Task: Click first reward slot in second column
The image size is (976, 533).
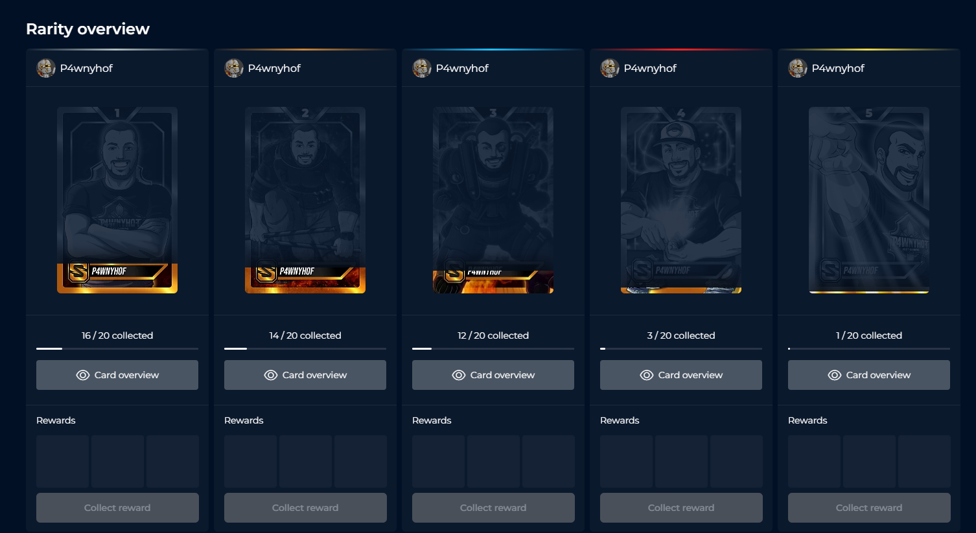Action: pyautogui.click(x=251, y=461)
